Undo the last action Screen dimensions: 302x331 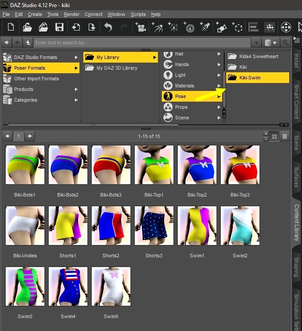tap(108, 28)
